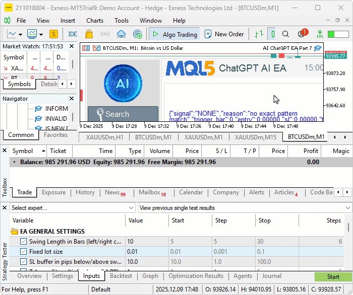Switch to the Backtest tab

click(x=121, y=276)
